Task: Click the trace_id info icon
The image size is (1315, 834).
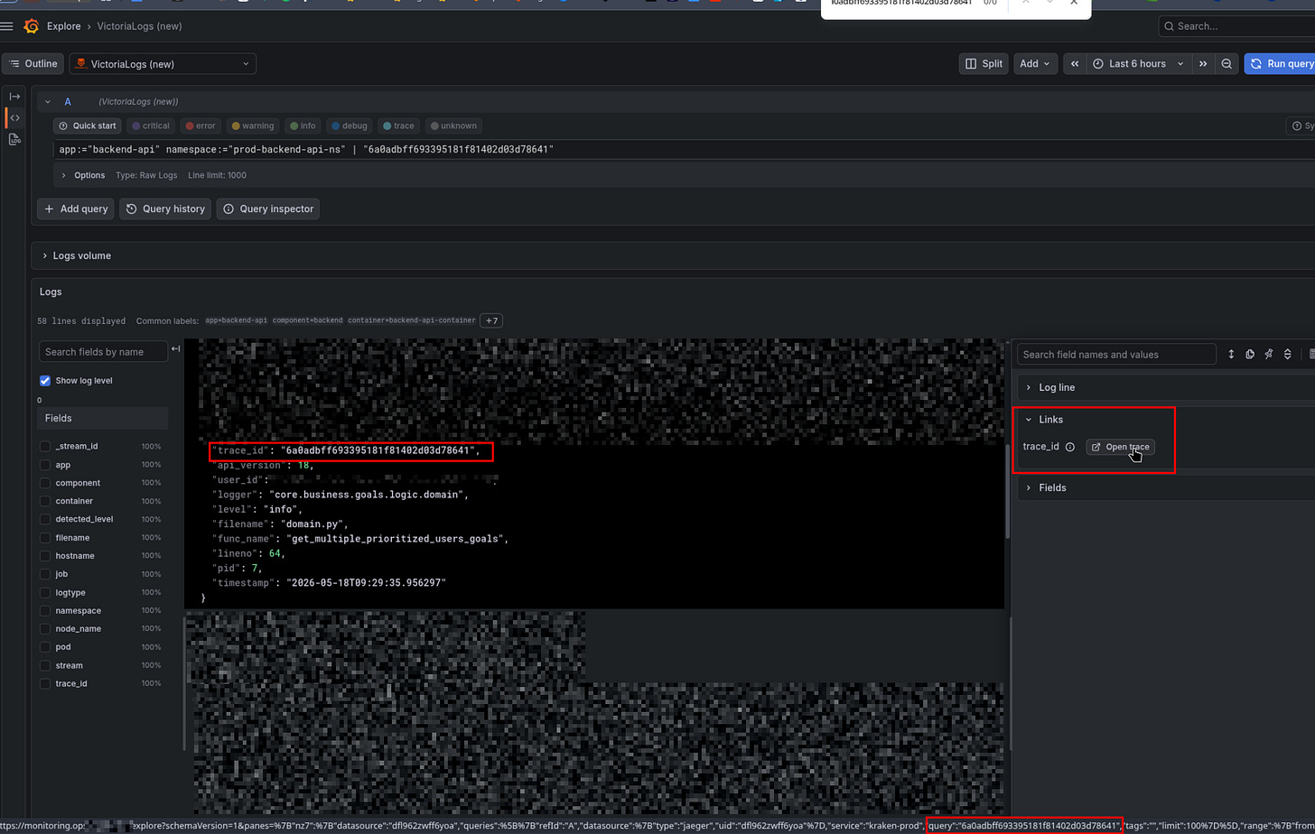Action: (x=1070, y=447)
